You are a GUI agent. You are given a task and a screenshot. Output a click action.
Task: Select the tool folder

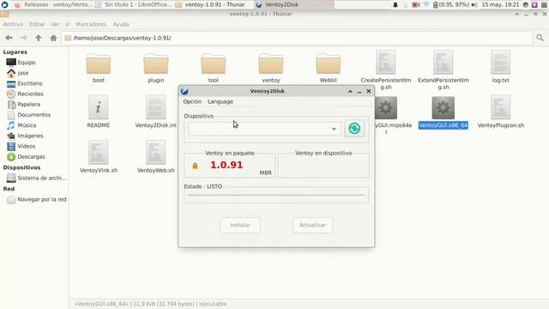[x=214, y=69]
